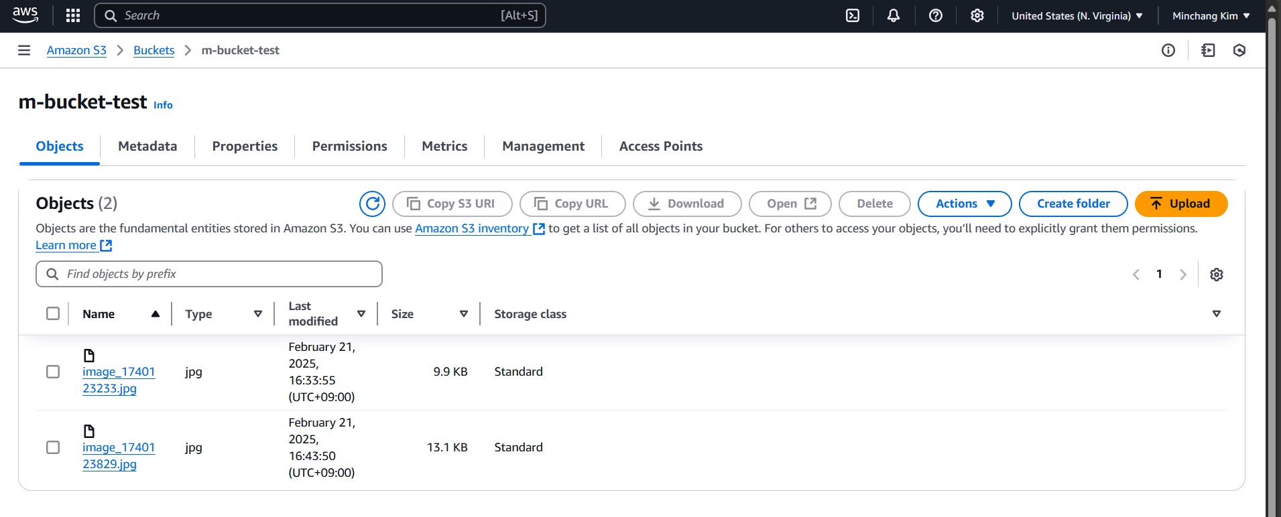
Task: Open the info panel circle icon
Action: point(1168,50)
